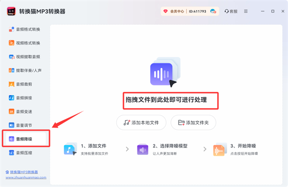This screenshot has height=187, width=288.
Task: Open the 音量调节 speaker icon
Action: click(12, 125)
